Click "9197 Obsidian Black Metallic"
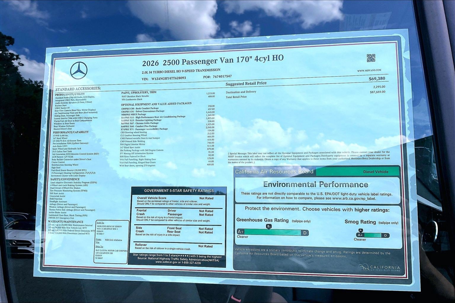 click(x=135, y=96)
